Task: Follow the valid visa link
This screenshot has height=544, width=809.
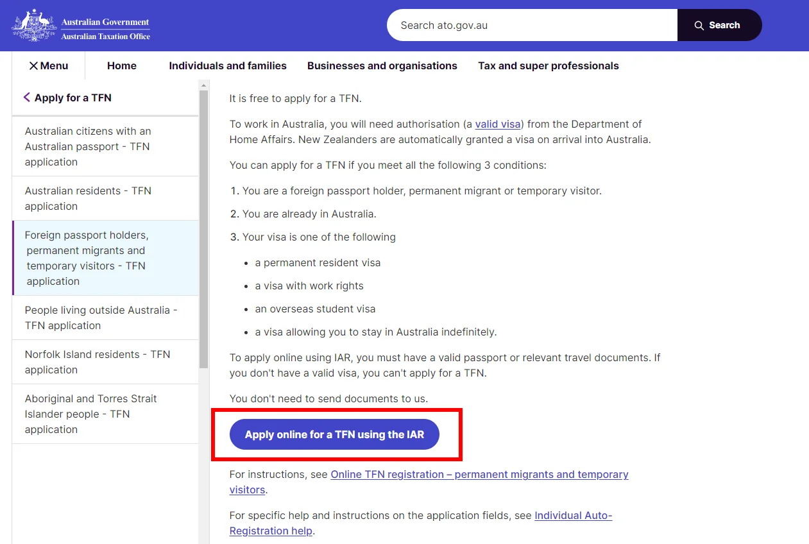Action: tap(497, 124)
